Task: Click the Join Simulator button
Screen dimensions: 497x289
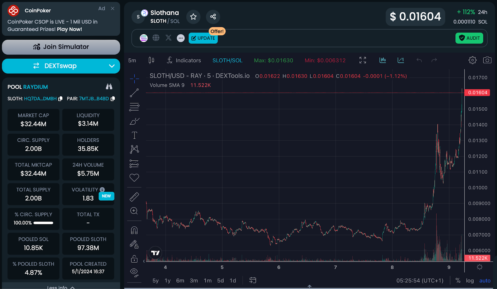Action: click(61, 47)
